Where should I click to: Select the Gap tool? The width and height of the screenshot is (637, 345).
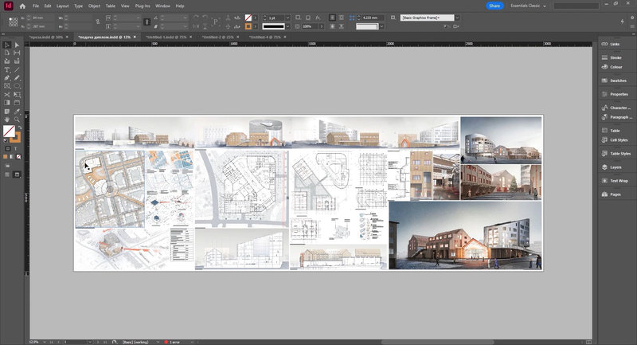[17, 53]
